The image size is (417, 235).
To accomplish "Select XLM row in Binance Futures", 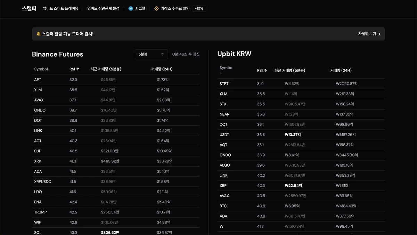I will (x=116, y=90).
